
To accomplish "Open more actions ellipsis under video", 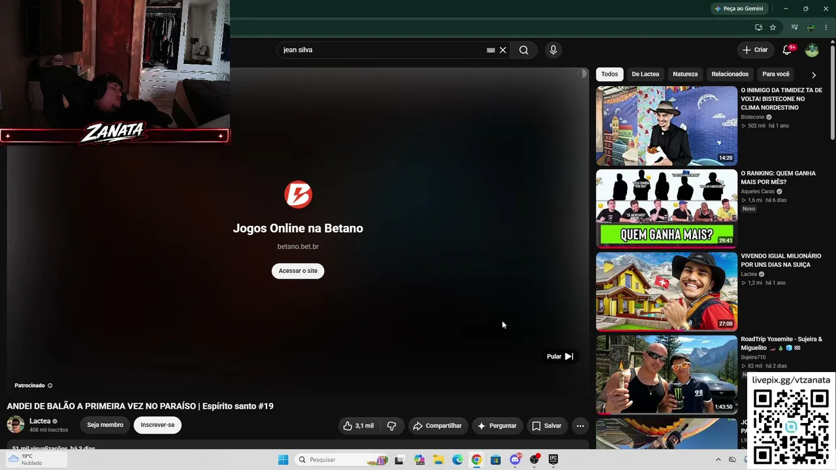I will point(580,426).
